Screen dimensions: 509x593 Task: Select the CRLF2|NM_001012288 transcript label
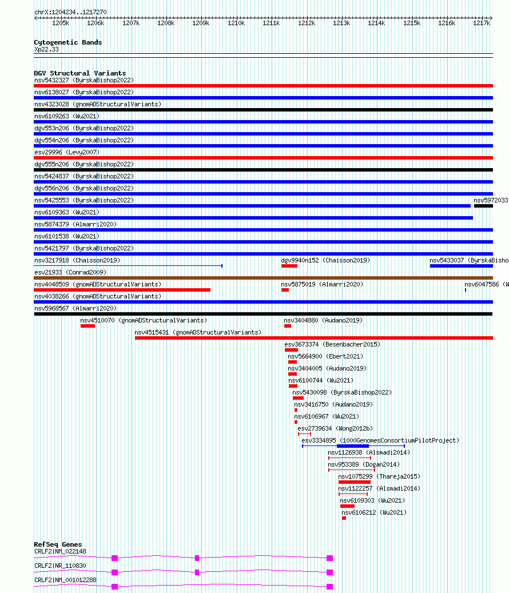(x=65, y=580)
